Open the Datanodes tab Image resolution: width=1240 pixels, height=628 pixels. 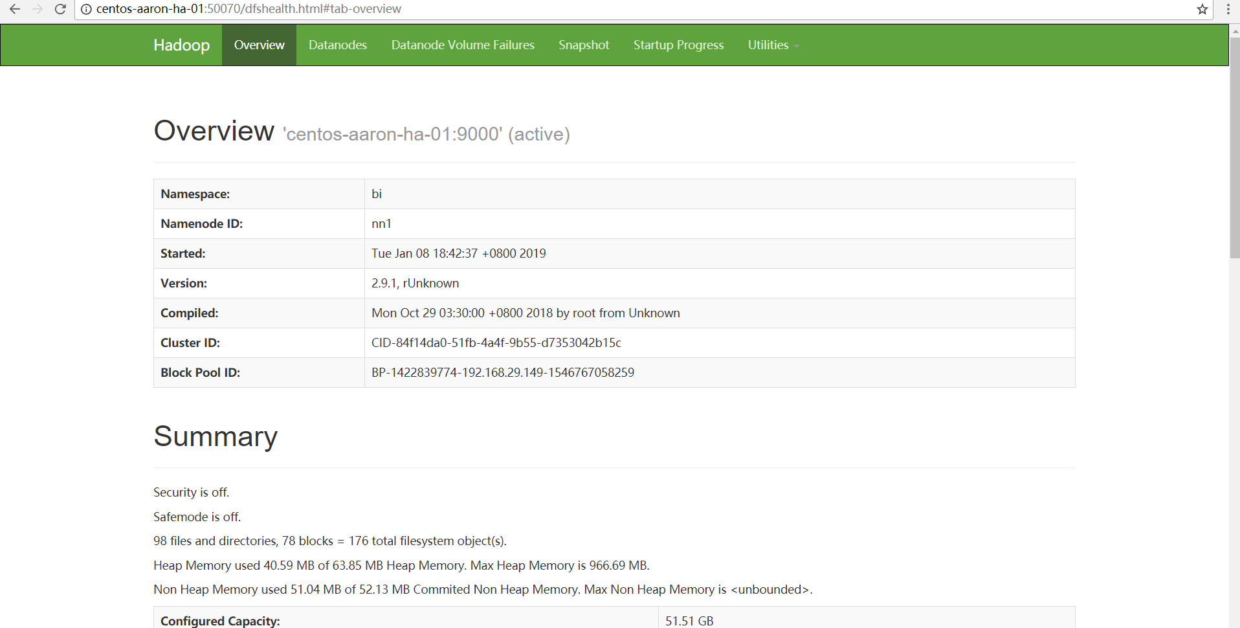338,45
